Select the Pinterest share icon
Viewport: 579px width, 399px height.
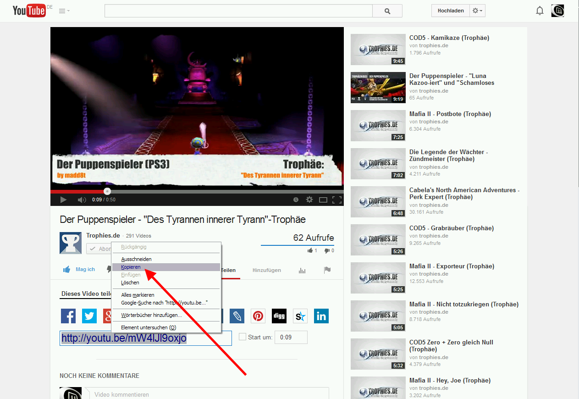pos(258,316)
